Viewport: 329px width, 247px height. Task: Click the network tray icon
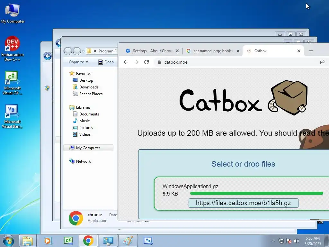281,241
